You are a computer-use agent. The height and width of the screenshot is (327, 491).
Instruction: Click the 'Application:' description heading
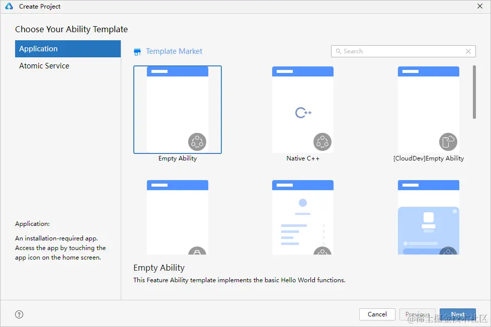point(32,224)
